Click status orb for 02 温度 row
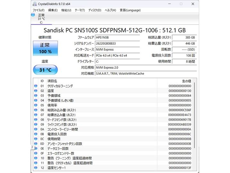The width and height of the screenshot is (230, 173). tap(36, 91)
